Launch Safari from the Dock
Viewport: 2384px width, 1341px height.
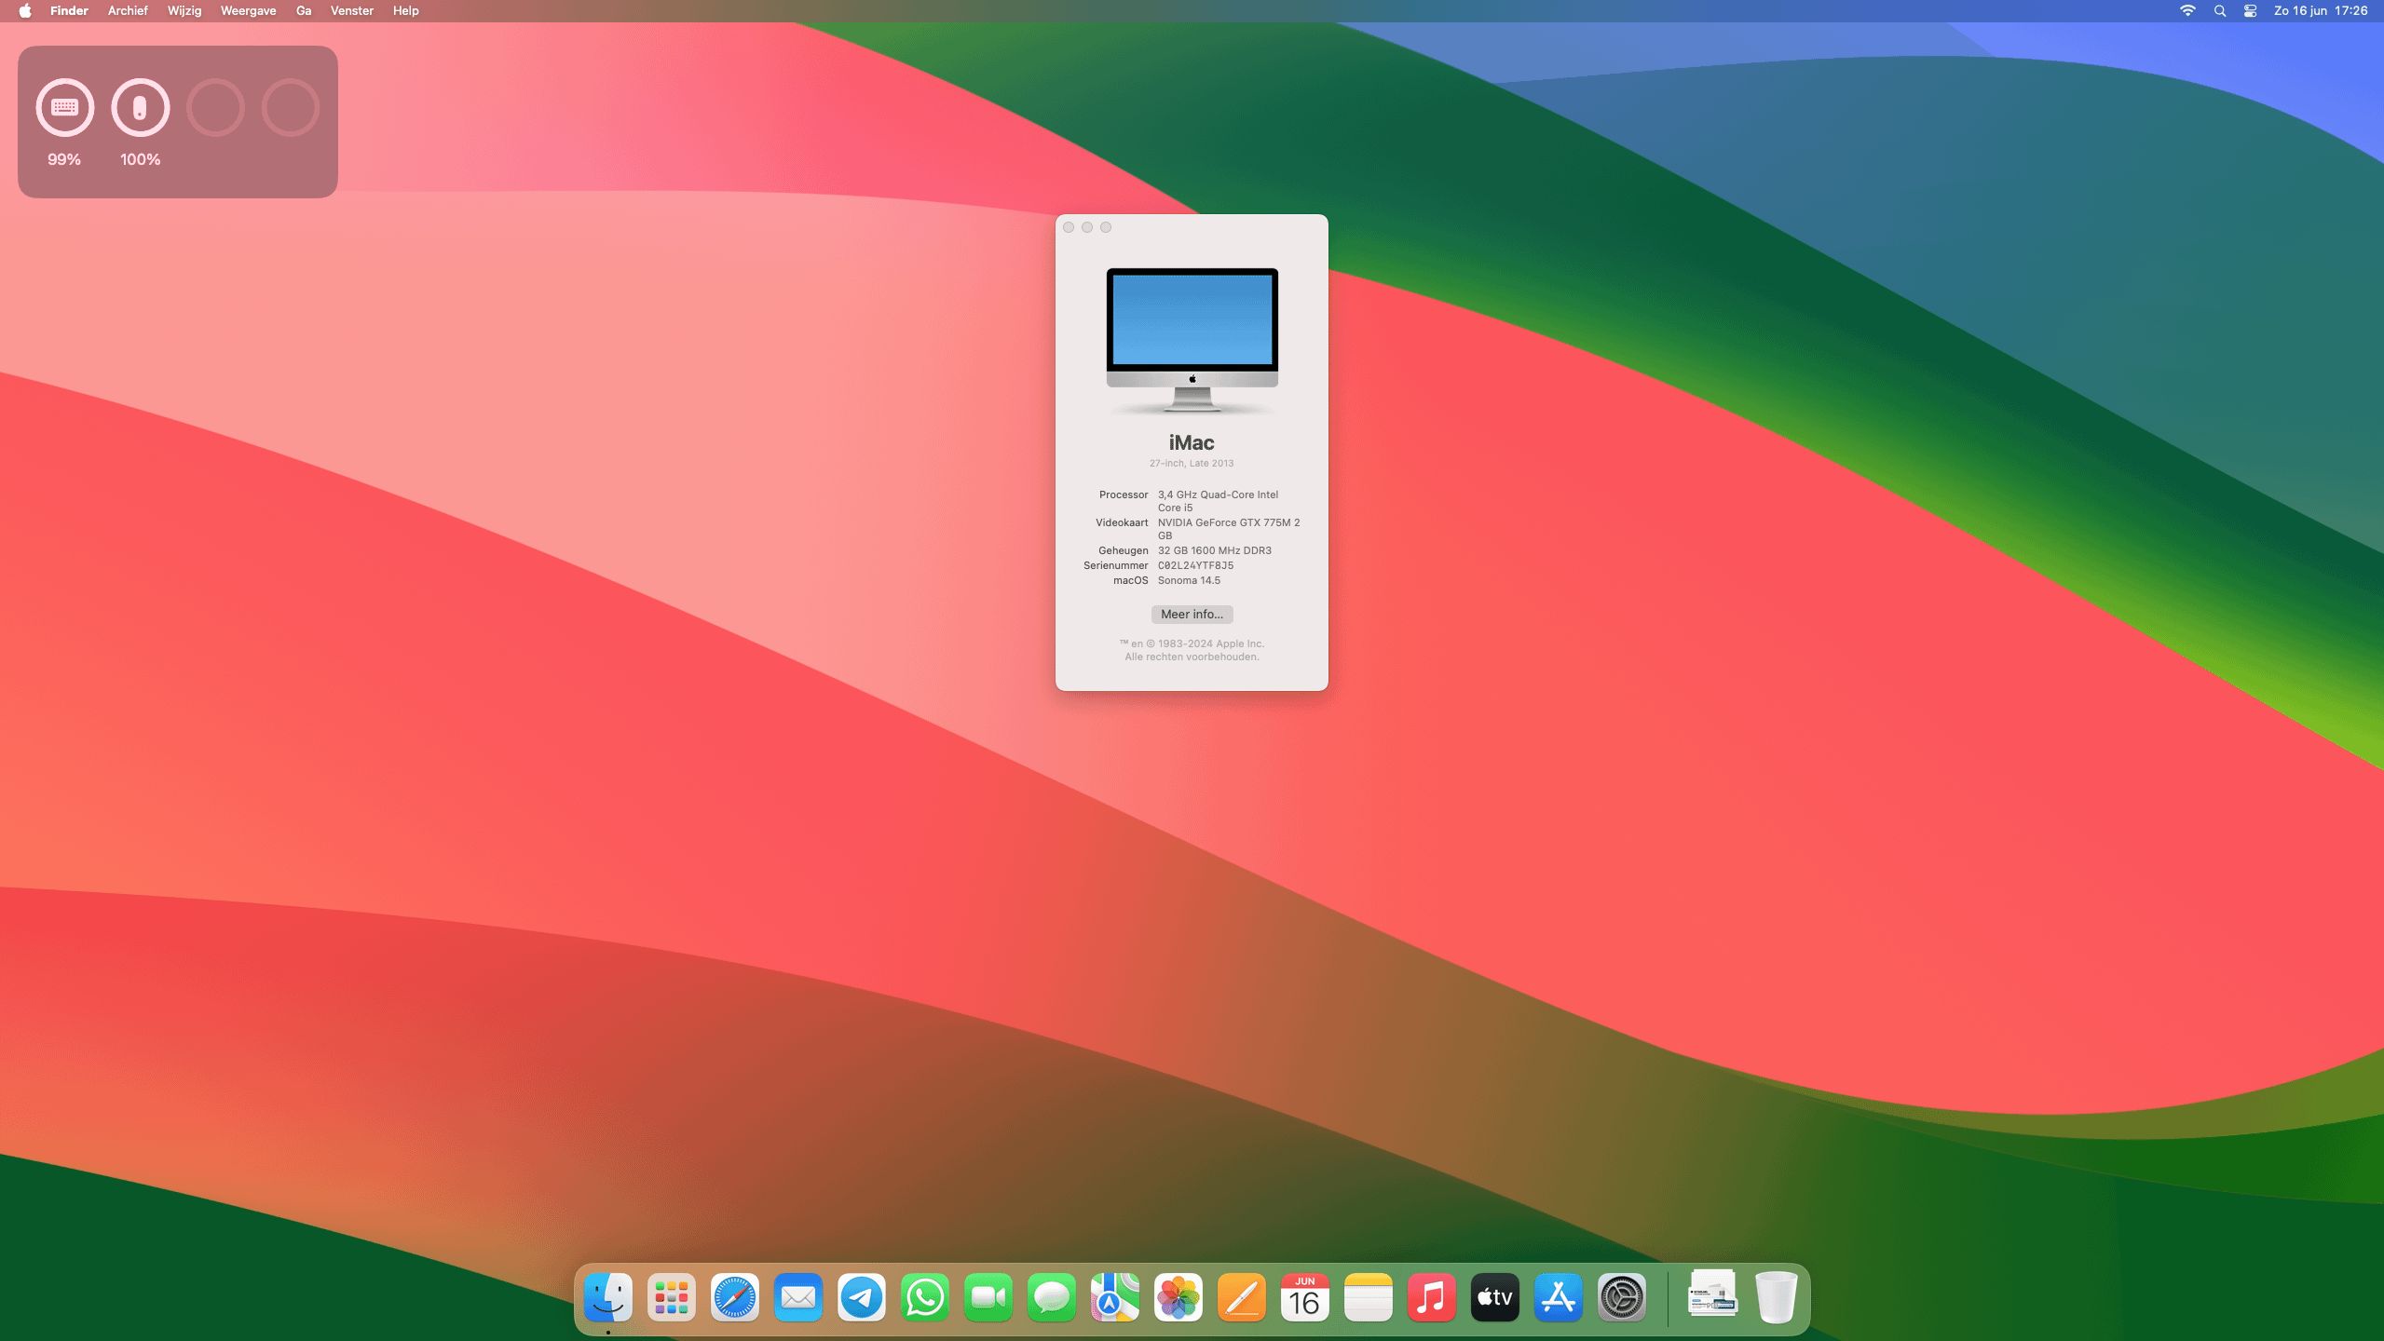pyautogui.click(x=735, y=1297)
